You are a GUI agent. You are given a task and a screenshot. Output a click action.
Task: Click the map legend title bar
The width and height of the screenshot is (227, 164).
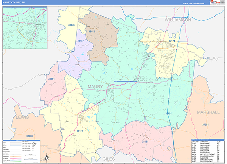(x=22, y=141)
